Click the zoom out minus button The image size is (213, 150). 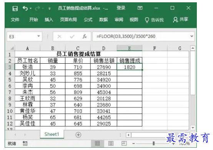pyautogui.click(x=134, y=143)
